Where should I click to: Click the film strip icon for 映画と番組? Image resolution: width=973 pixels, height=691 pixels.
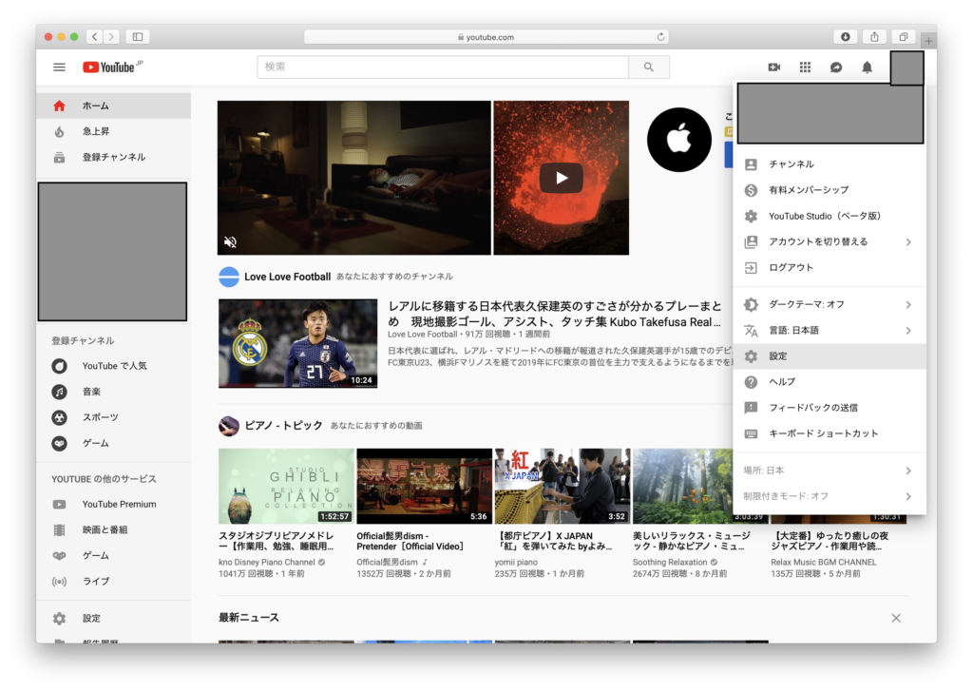[59, 529]
